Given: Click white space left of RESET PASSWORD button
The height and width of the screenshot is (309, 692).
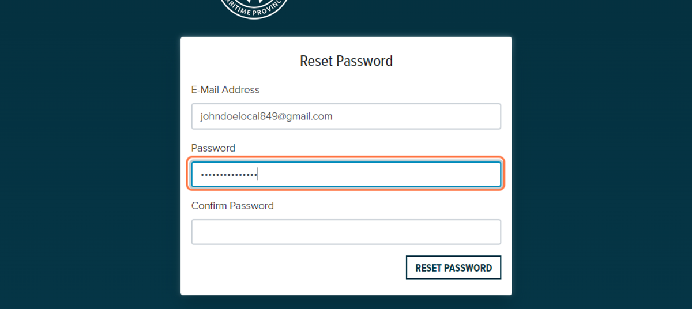Looking at the screenshot, I should click(x=294, y=267).
